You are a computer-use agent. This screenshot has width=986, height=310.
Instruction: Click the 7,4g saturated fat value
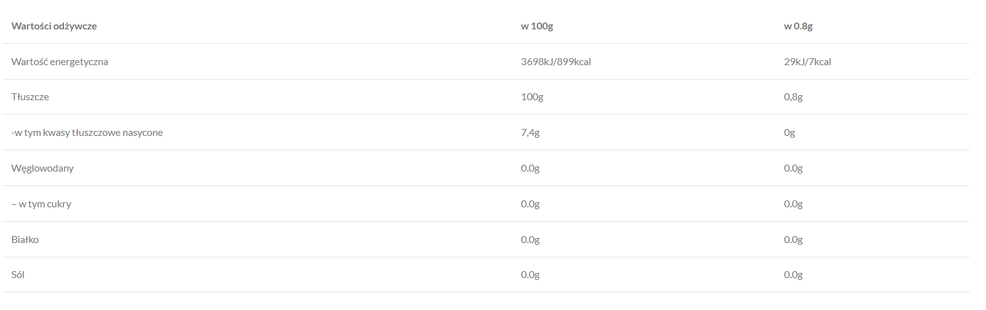tap(530, 133)
